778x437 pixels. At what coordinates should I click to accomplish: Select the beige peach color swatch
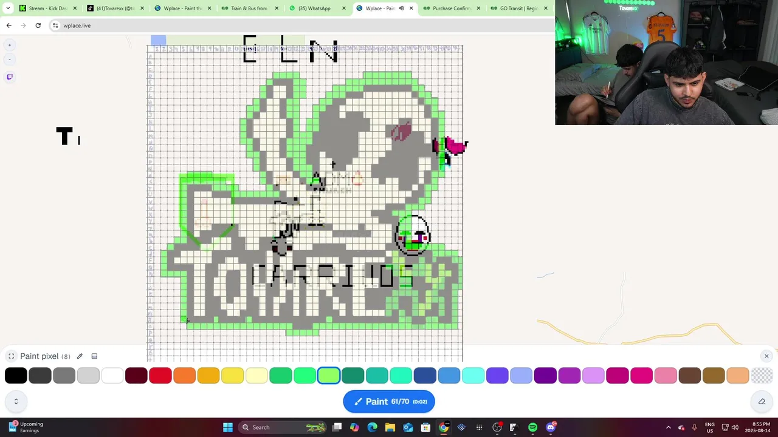[738, 376]
